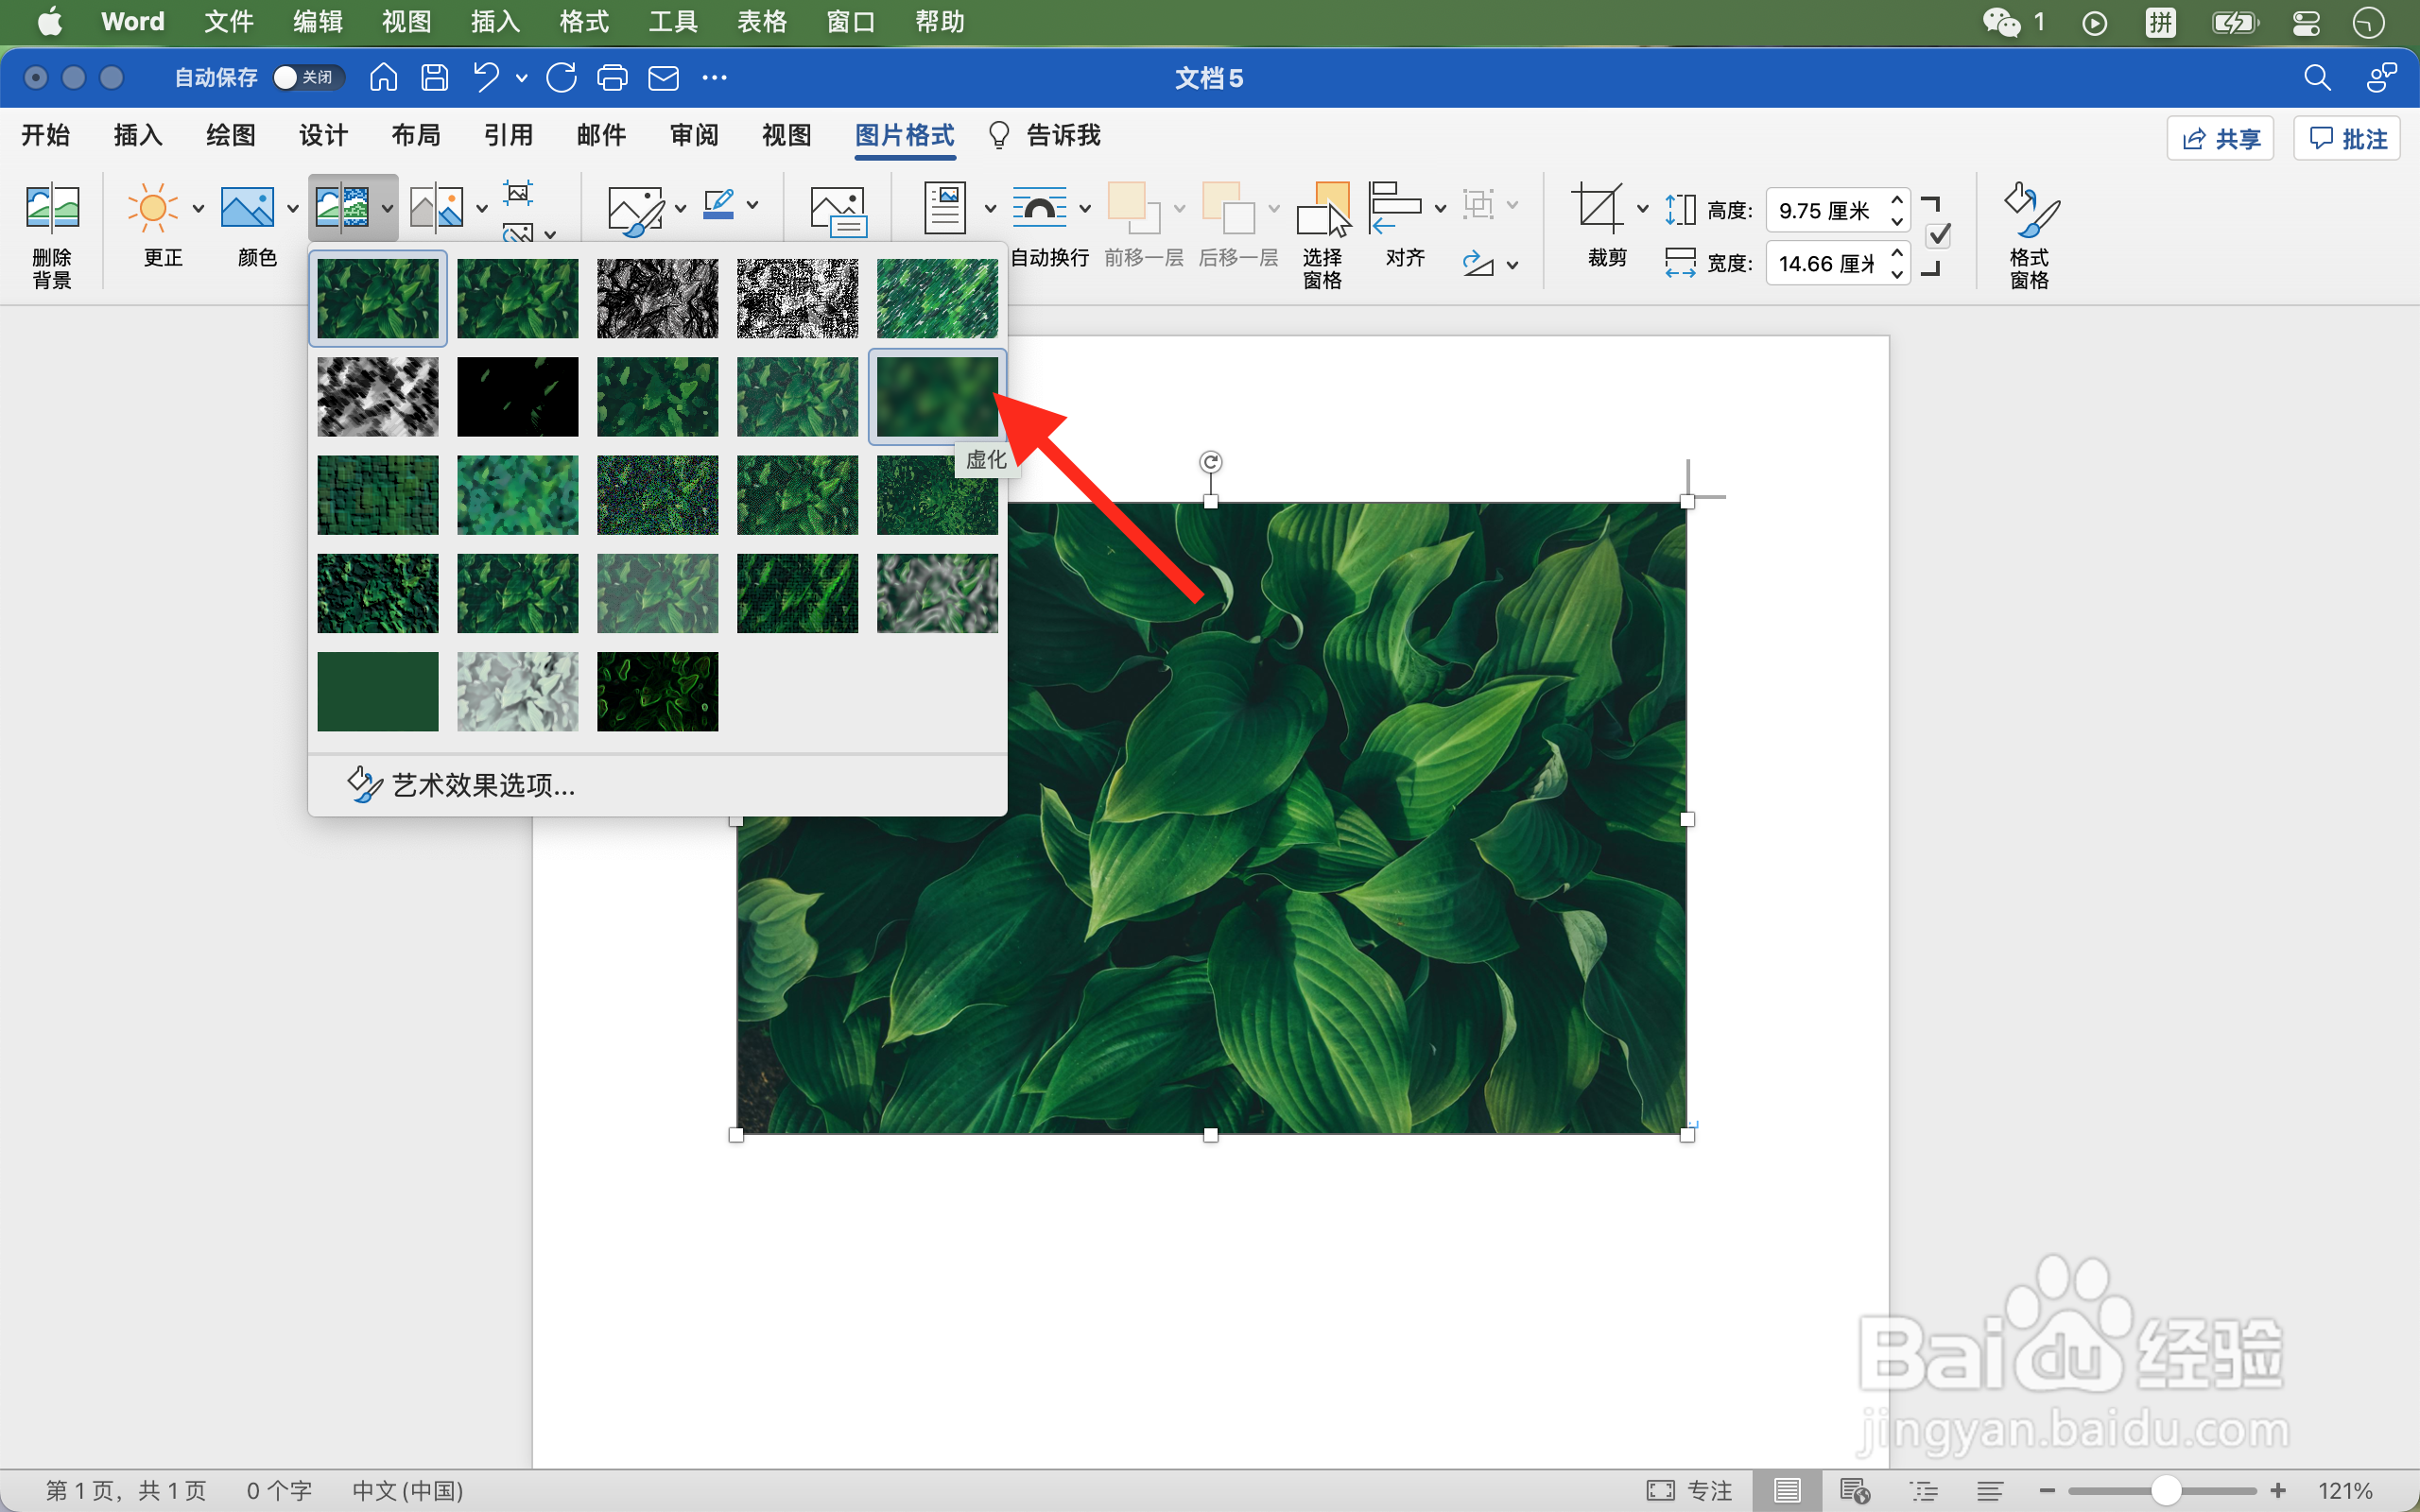Select the all-black effect thumbnail
This screenshot has height=1512, width=2420.
(517, 397)
